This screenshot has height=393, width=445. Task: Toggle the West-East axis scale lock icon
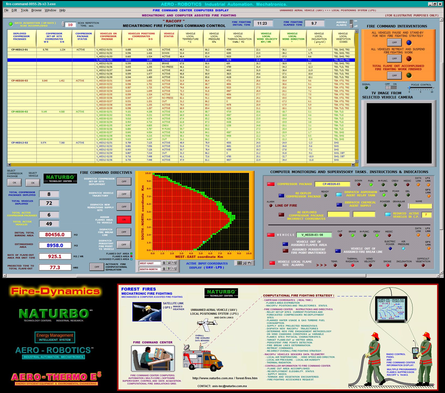click(x=164, y=263)
